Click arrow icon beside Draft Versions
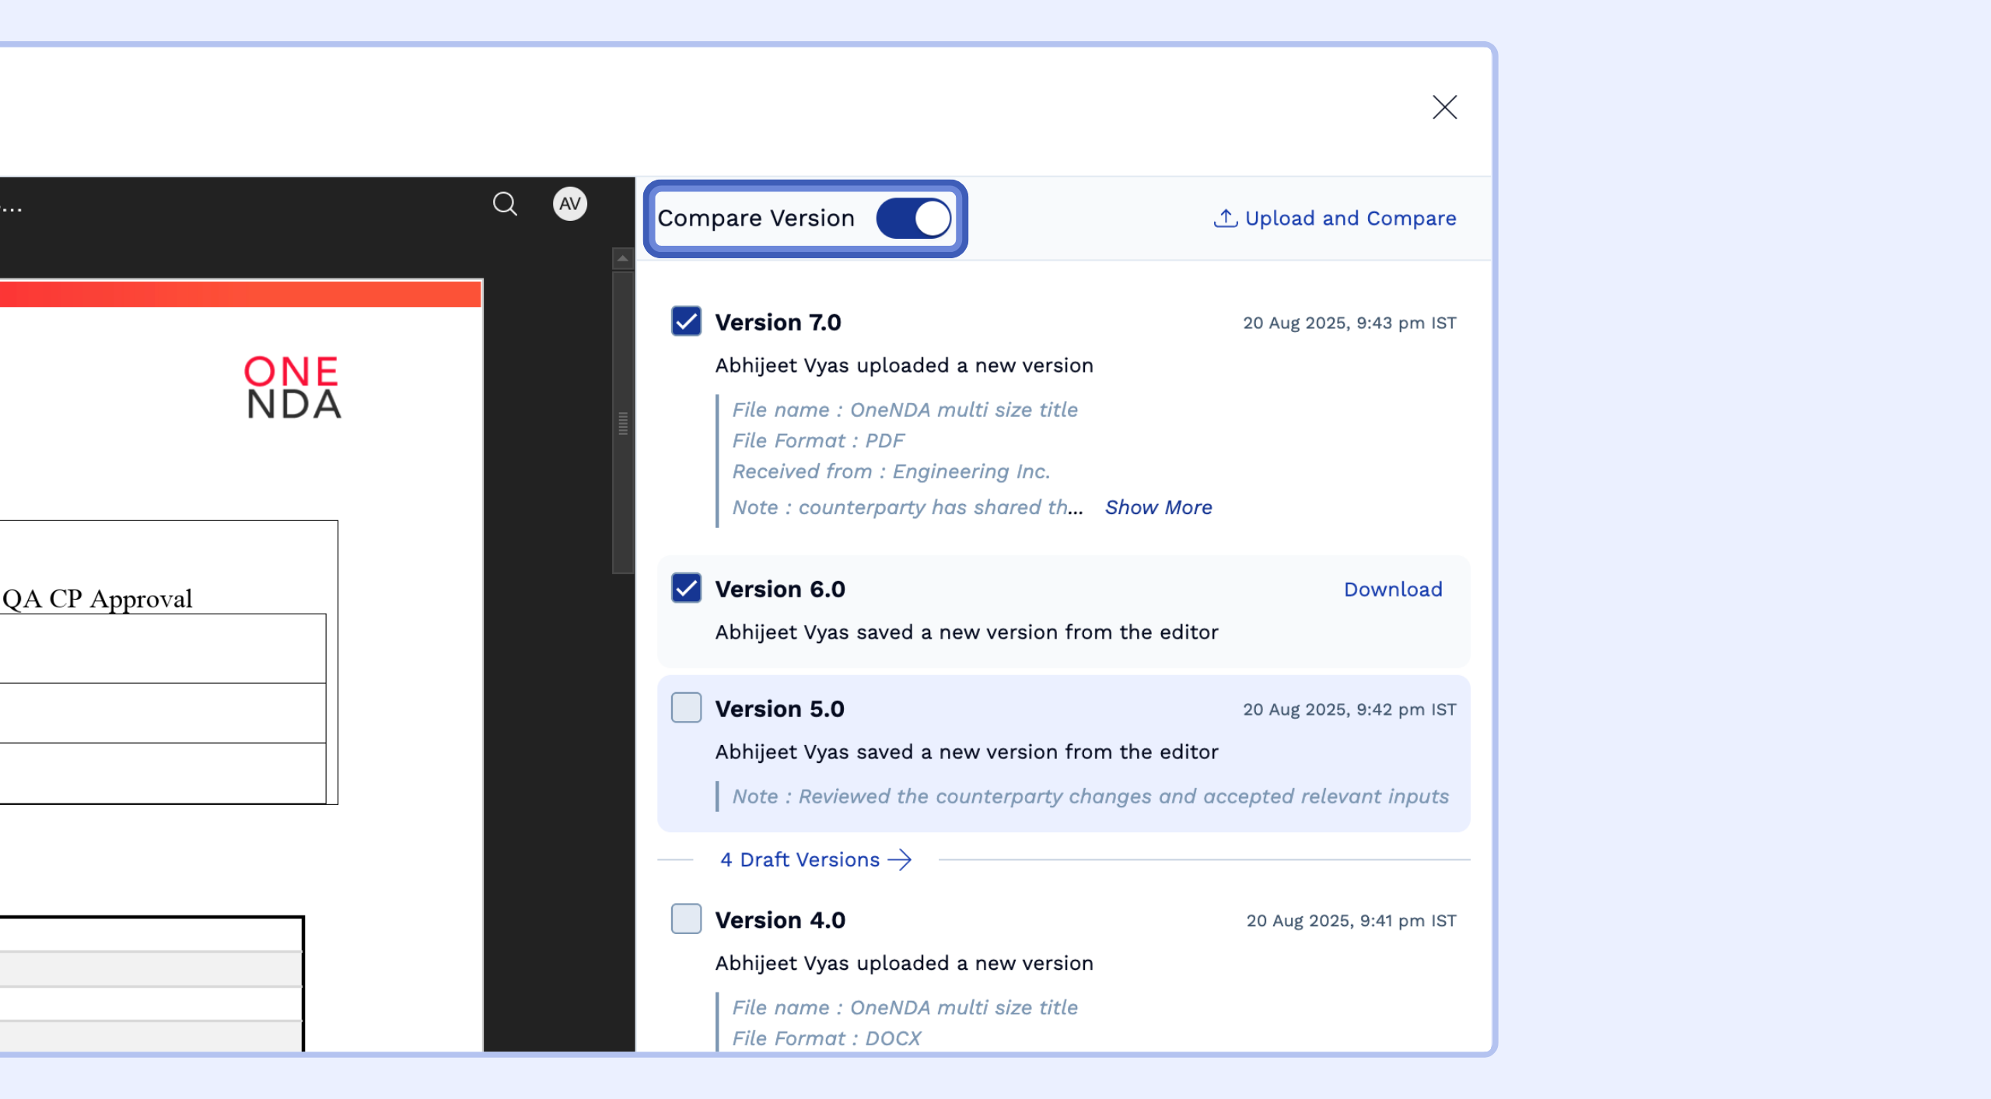Viewport: 1991px width, 1099px height. (900, 859)
